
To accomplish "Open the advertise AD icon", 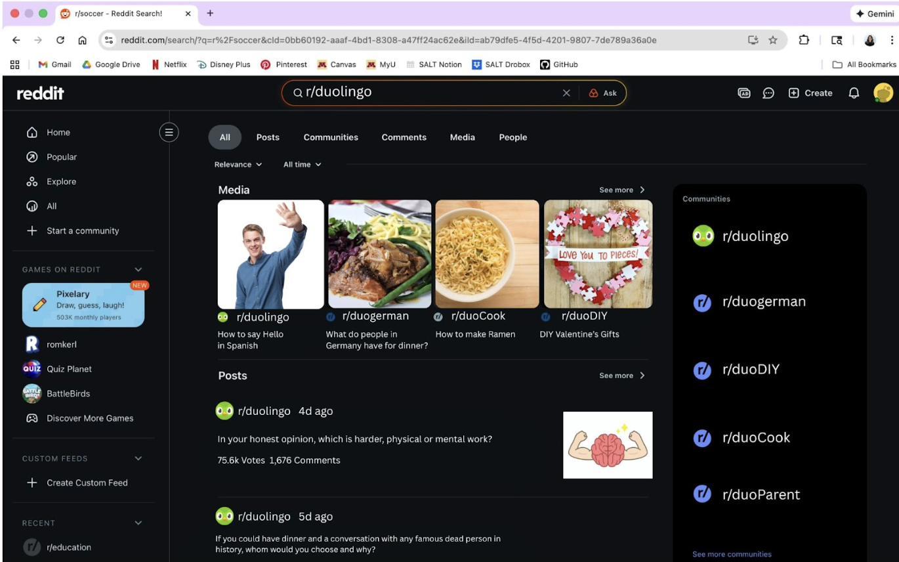I will 744,93.
